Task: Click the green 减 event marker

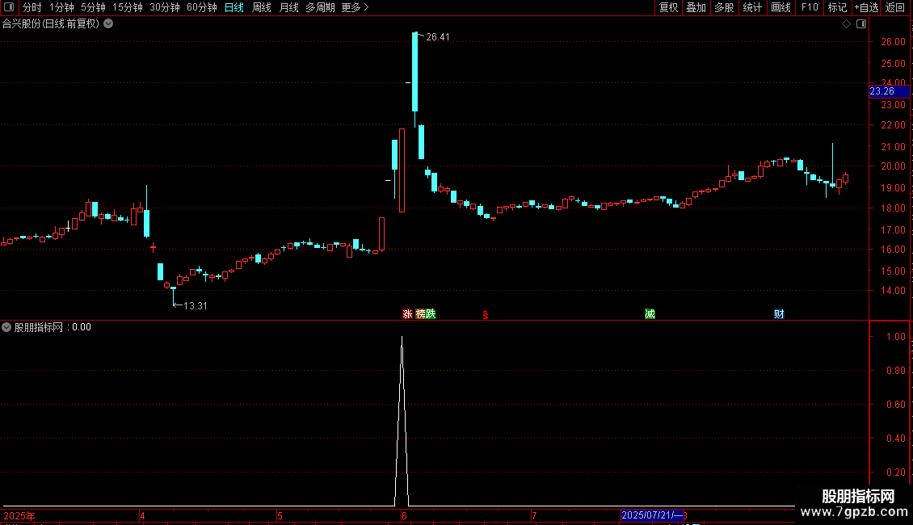Action: [650, 313]
